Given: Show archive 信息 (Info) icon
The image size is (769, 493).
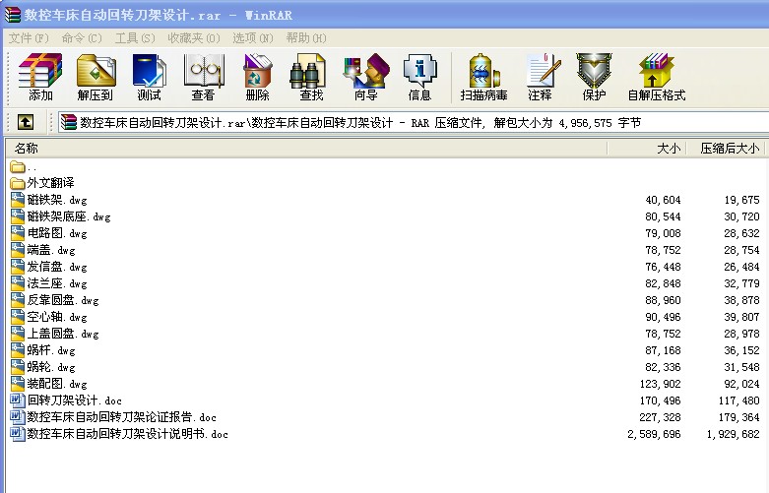Looking at the screenshot, I should (419, 77).
